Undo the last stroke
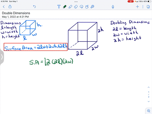 (x=35, y=7)
